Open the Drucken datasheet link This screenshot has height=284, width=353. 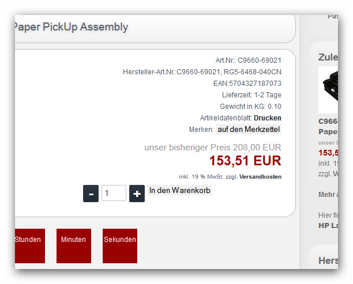point(268,118)
